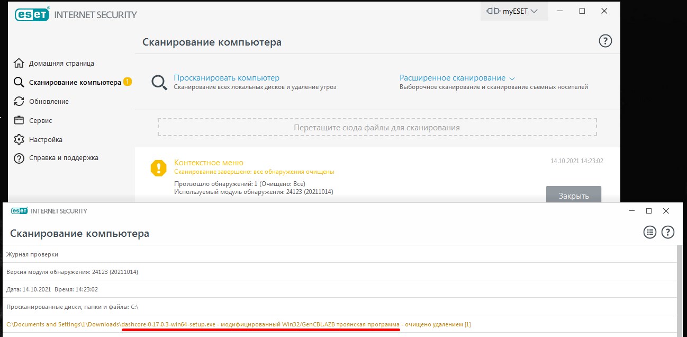Click Версия модуля обнаружения row in log
The height and width of the screenshot is (337, 687).
[x=339, y=272]
